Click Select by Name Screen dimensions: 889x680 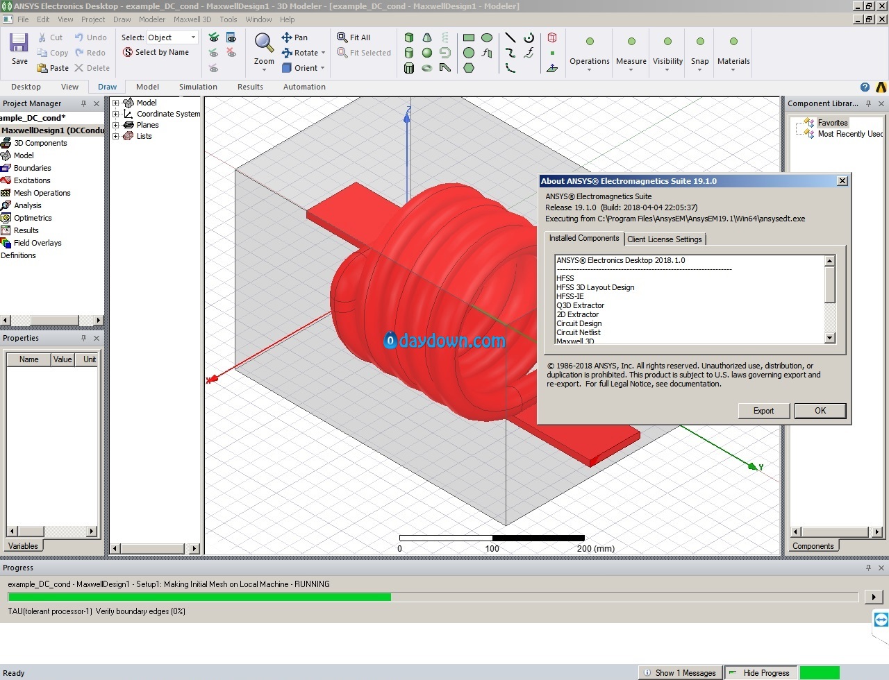click(x=156, y=52)
